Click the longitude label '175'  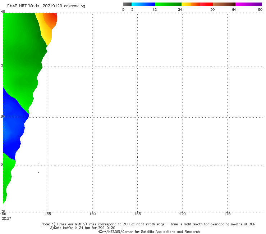[x=227, y=214]
